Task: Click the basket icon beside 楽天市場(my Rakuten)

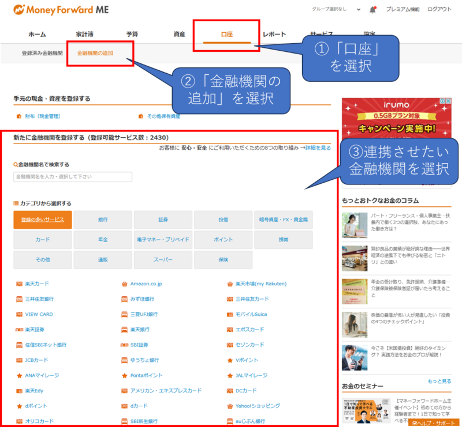Action: 230,284
